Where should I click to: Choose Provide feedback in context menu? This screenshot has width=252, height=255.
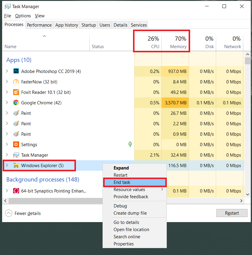(135, 197)
